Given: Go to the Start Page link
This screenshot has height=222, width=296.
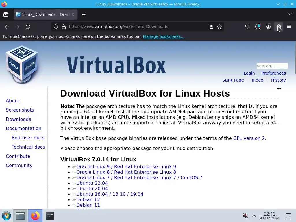Looking at the screenshot, I should pos(233,80).
